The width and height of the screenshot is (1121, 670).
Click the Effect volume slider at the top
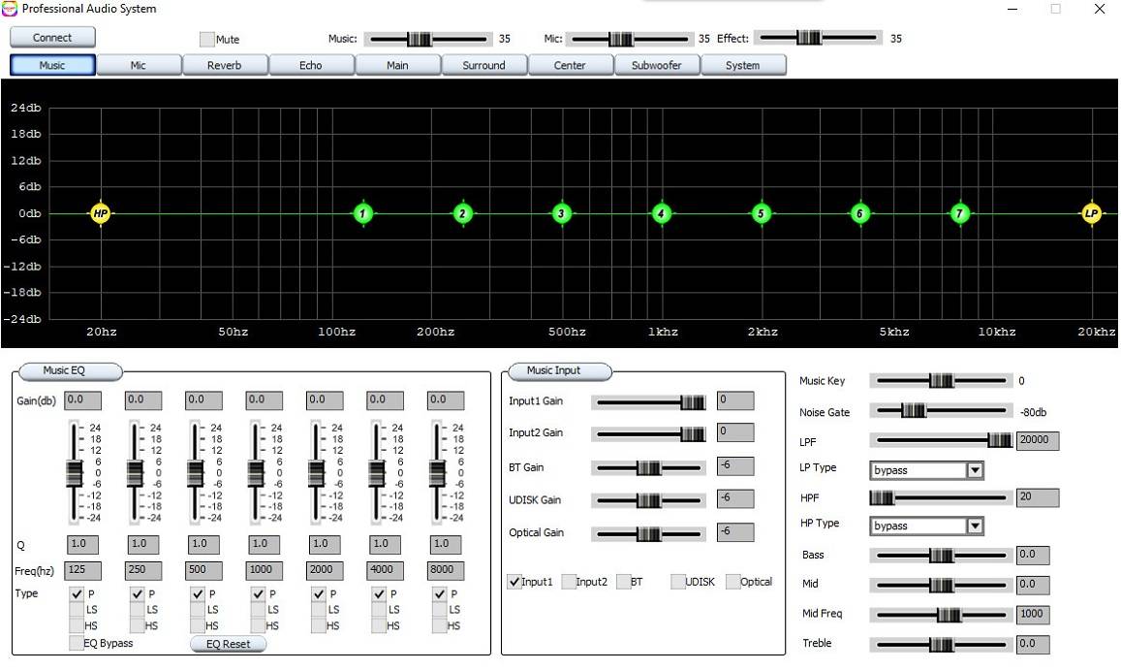click(x=819, y=37)
